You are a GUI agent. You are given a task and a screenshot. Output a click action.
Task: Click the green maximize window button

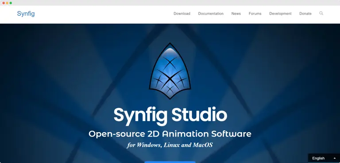click(x=11, y=3)
